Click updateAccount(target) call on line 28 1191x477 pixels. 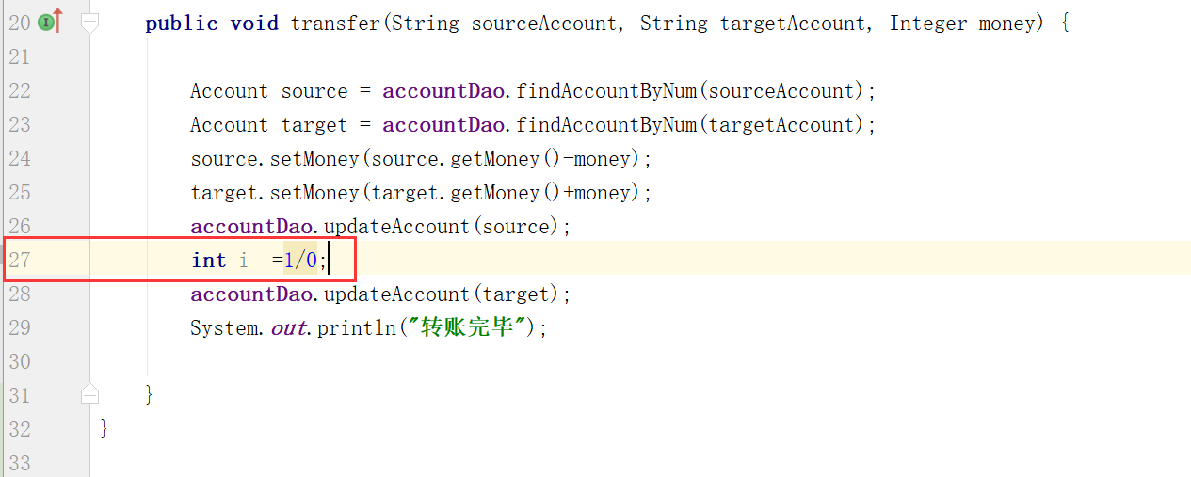(395, 294)
